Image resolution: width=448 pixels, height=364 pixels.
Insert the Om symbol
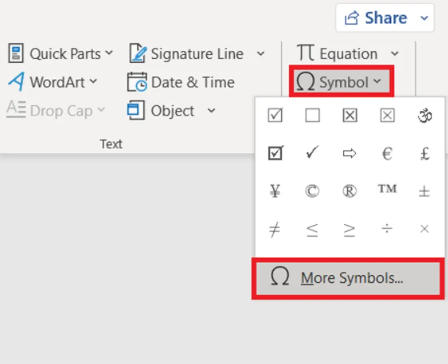[x=424, y=116]
